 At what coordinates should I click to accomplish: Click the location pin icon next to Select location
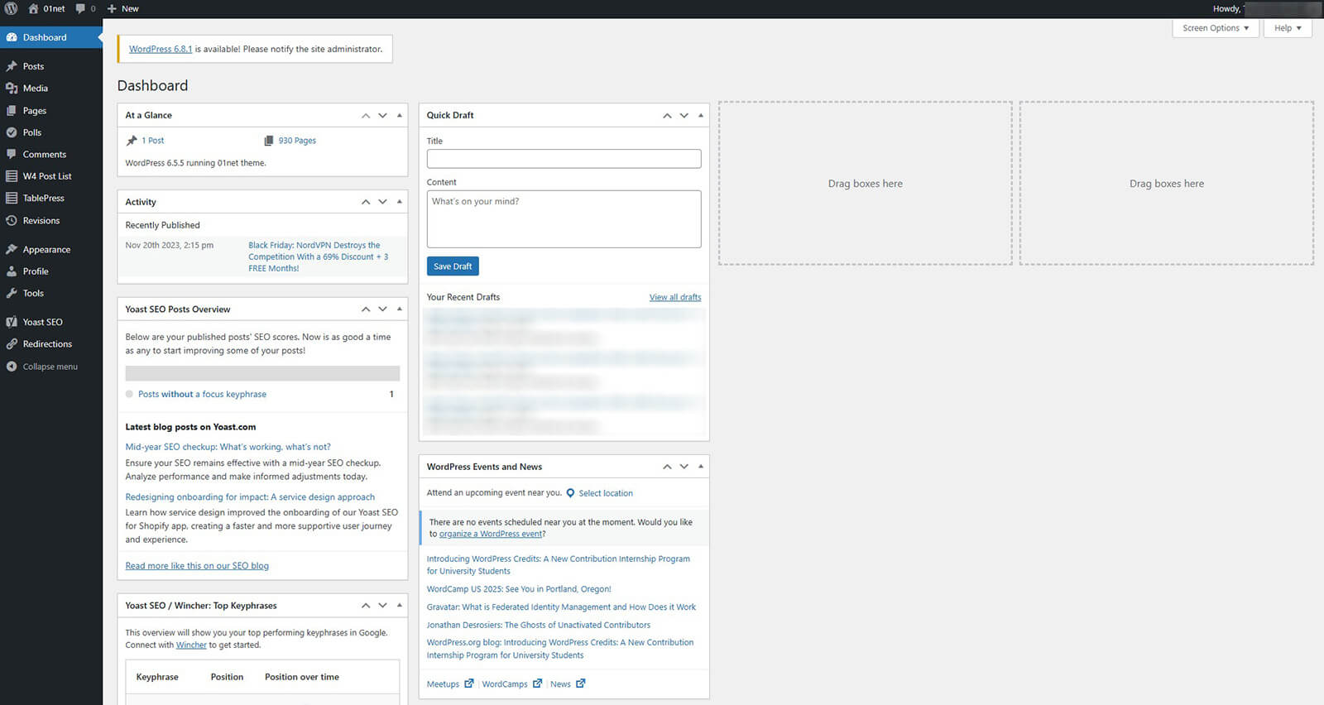tap(570, 493)
